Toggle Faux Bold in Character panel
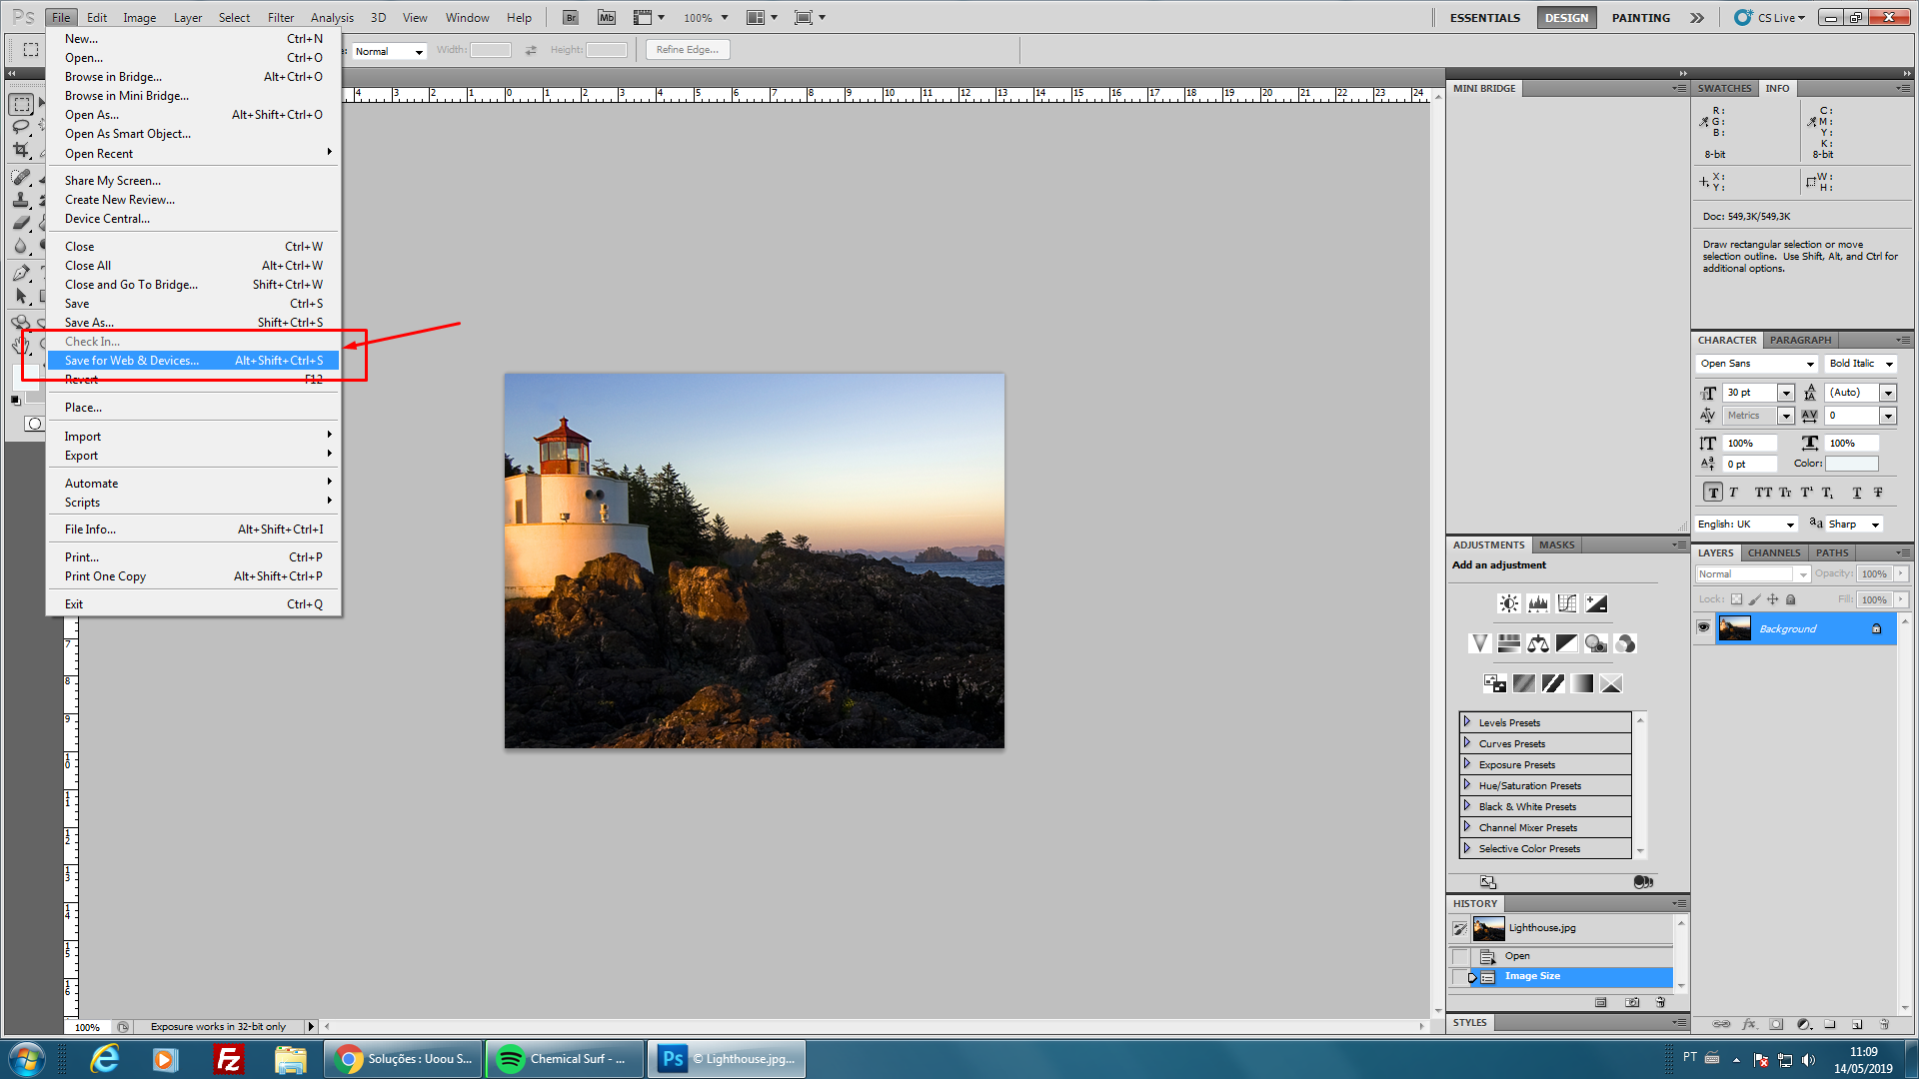Viewport: 1919px width, 1079px height. pyautogui.click(x=1713, y=493)
